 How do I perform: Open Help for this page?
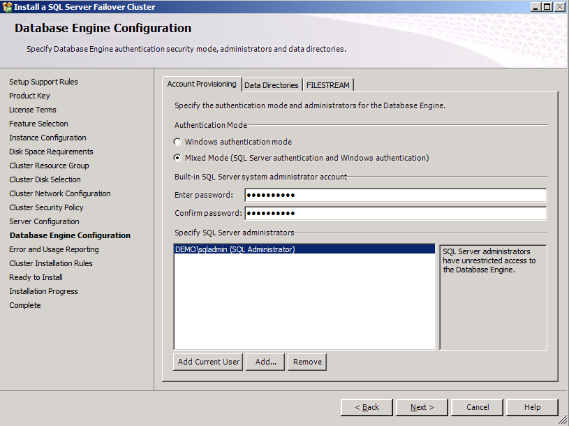coord(533,408)
